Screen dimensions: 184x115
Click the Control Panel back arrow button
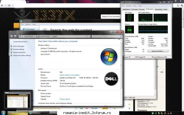[12, 37]
